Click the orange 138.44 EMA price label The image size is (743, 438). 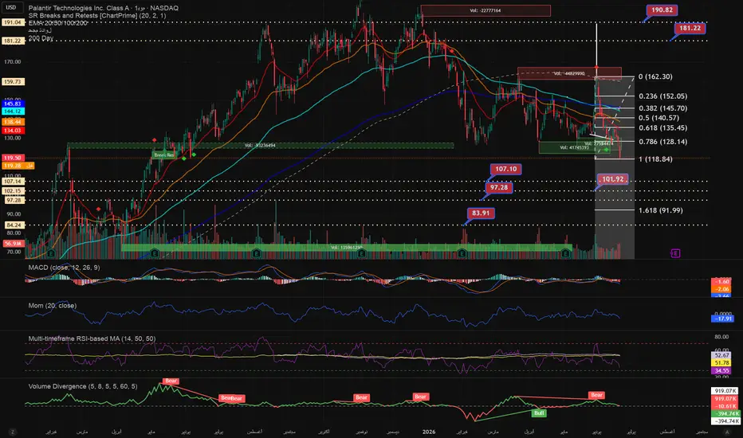tap(13, 122)
